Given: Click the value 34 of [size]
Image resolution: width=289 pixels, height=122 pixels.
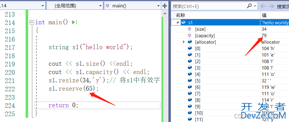Looking at the screenshot, I should [x=264, y=29].
